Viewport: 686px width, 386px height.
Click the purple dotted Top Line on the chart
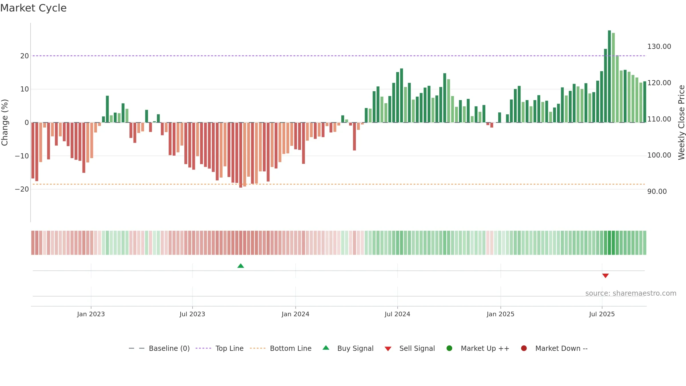coord(339,56)
